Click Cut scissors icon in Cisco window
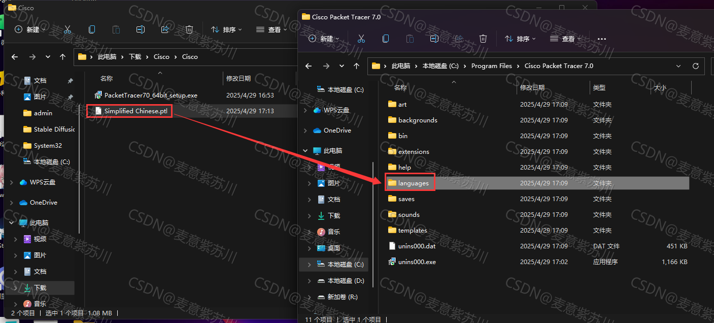714x323 pixels. tap(67, 29)
